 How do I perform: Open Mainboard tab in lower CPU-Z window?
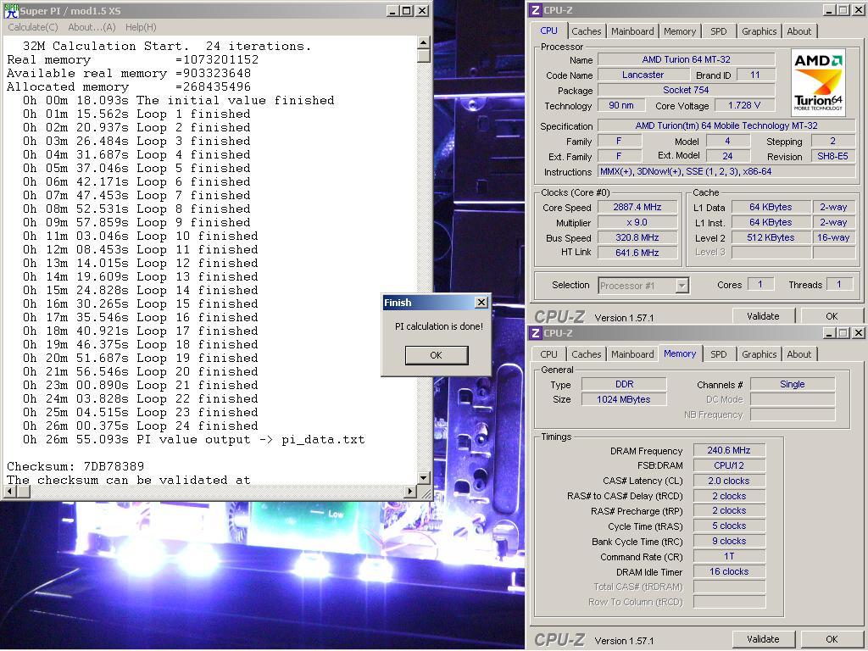click(x=632, y=354)
